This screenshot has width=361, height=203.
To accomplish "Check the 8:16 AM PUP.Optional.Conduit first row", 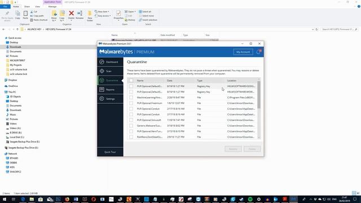I will tap(131, 109).
